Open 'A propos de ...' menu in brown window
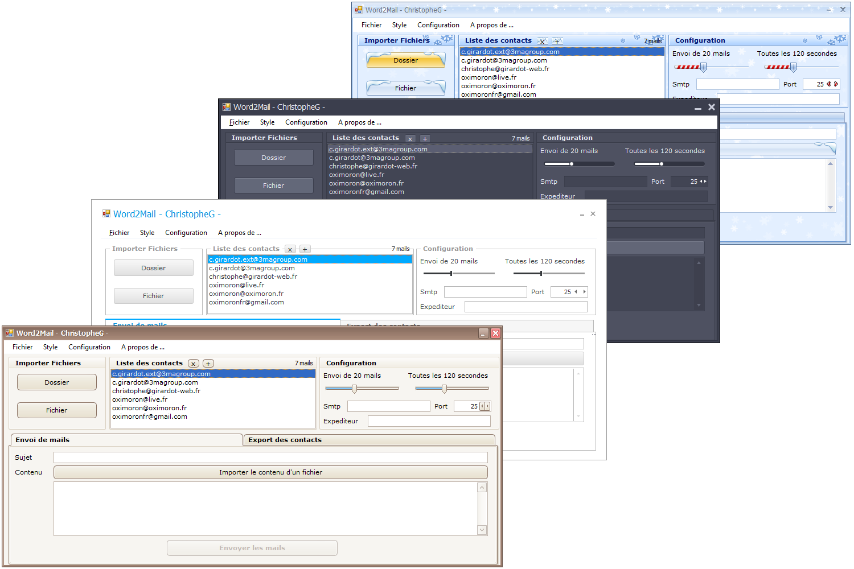This screenshot has height=569, width=854. (143, 347)
